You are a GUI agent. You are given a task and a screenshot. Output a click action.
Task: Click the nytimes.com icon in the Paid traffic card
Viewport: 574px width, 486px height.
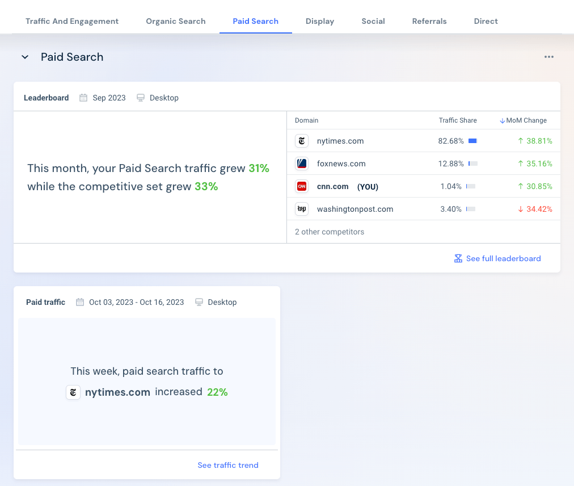(x=73, y=392)
